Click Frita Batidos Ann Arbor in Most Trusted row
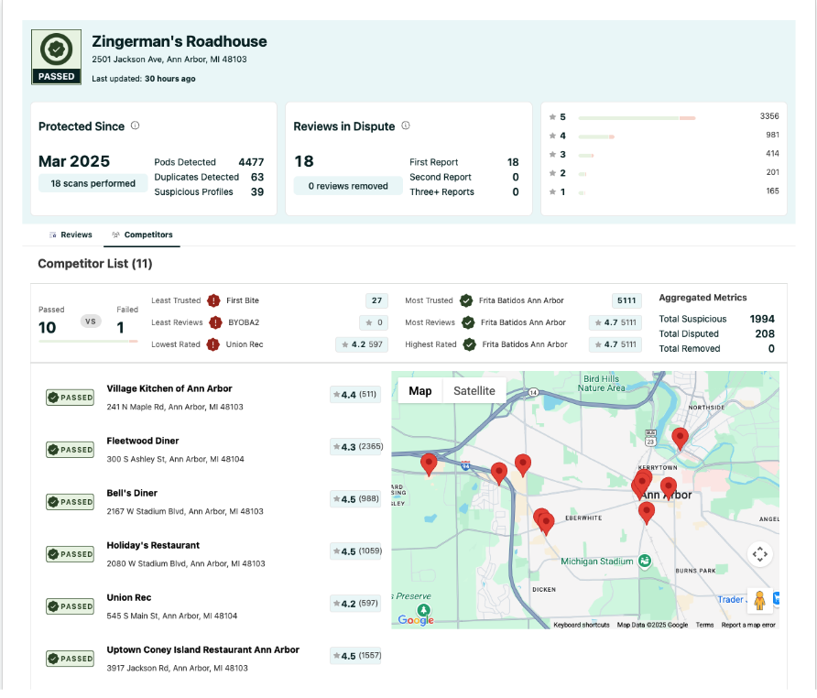Image resolution: width=817 pixels, height=698 pixels. point(521,300)
